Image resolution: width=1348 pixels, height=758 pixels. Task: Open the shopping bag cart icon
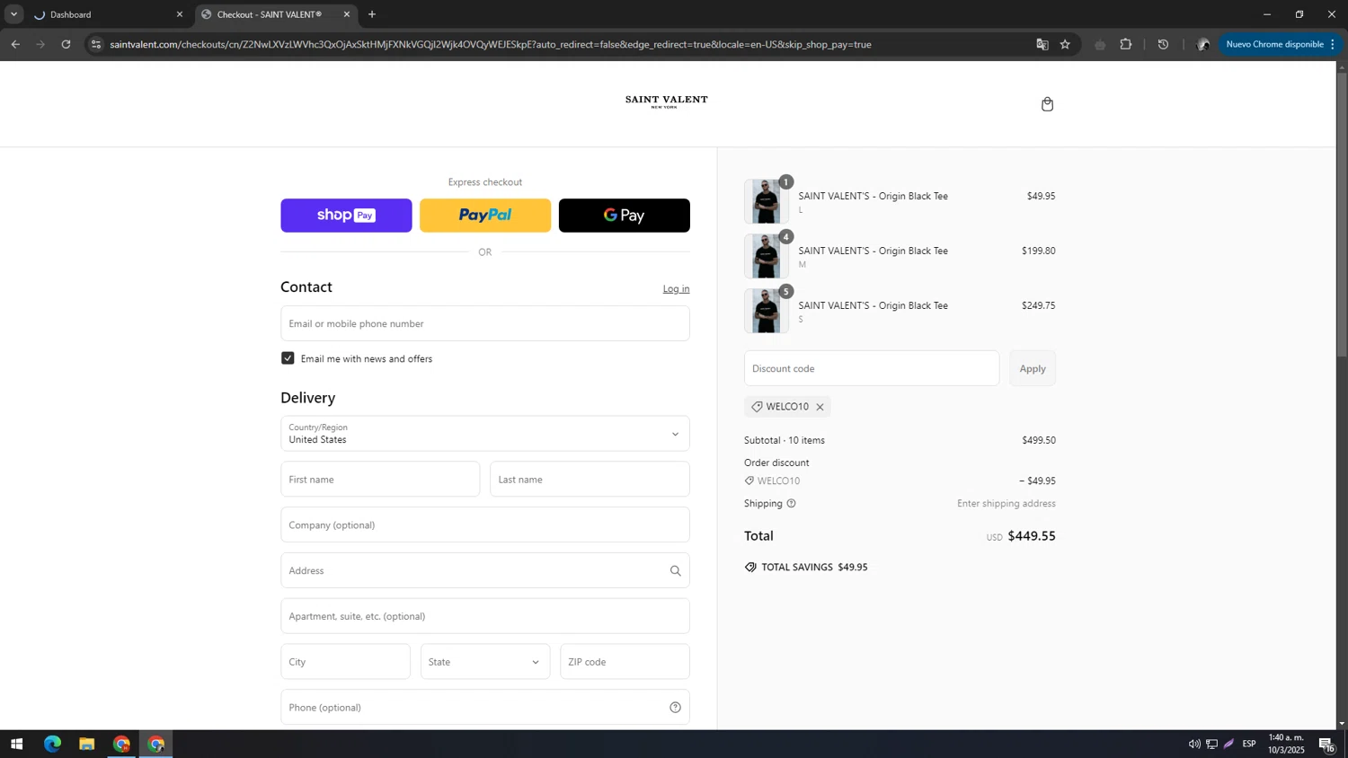point(1047,104)
